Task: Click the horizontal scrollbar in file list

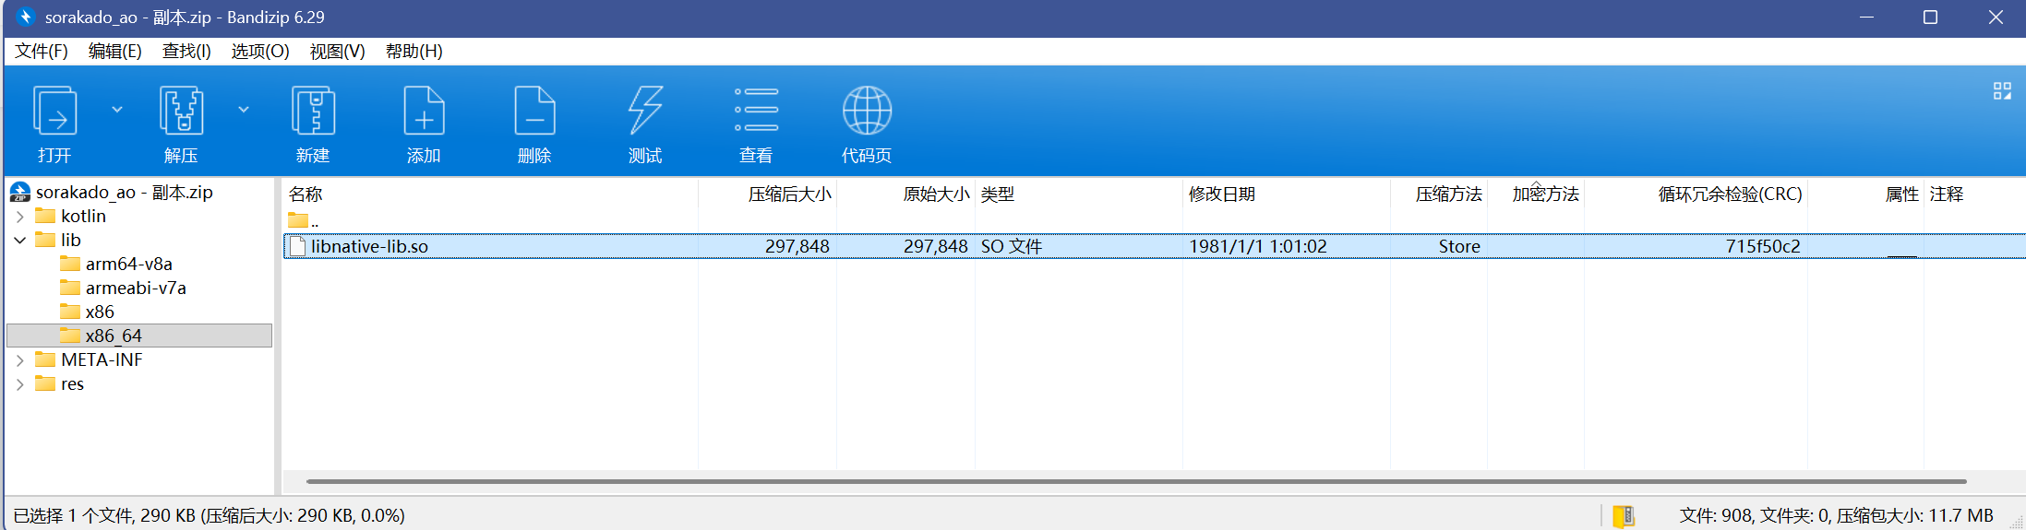Action: tap(1135, 481)
